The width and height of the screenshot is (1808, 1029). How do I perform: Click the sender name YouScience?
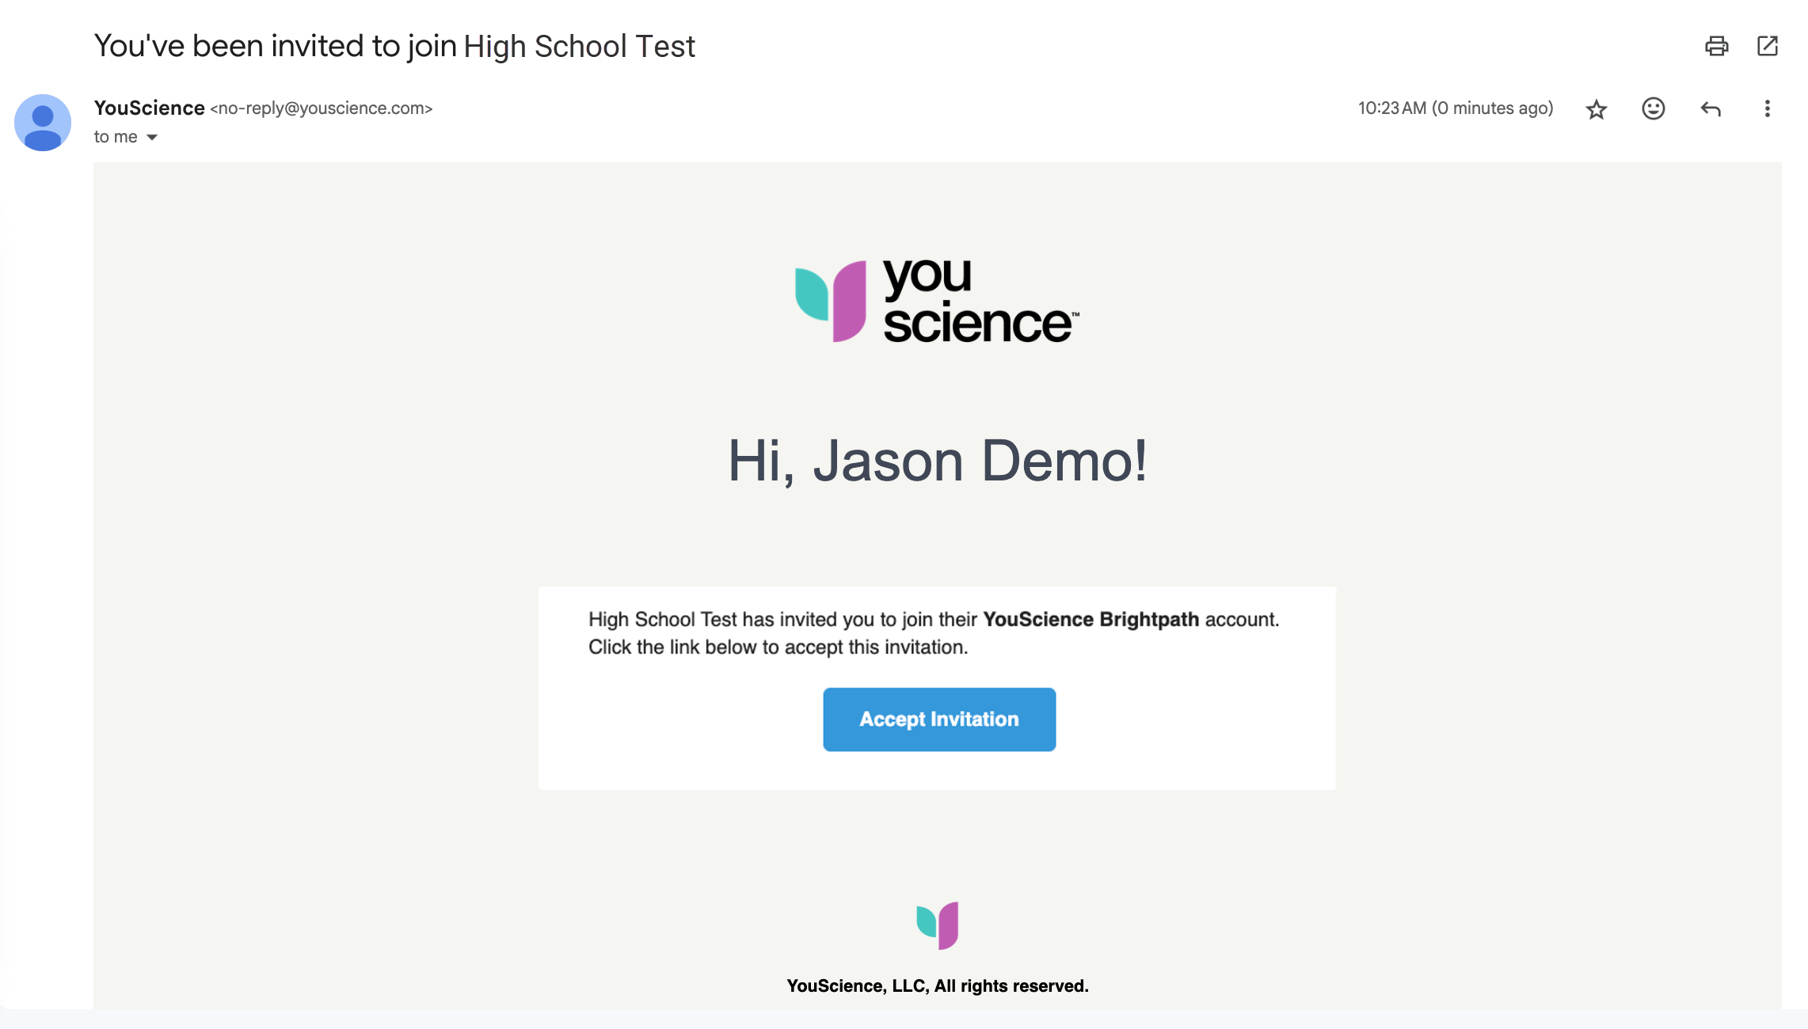coord(149,108)
